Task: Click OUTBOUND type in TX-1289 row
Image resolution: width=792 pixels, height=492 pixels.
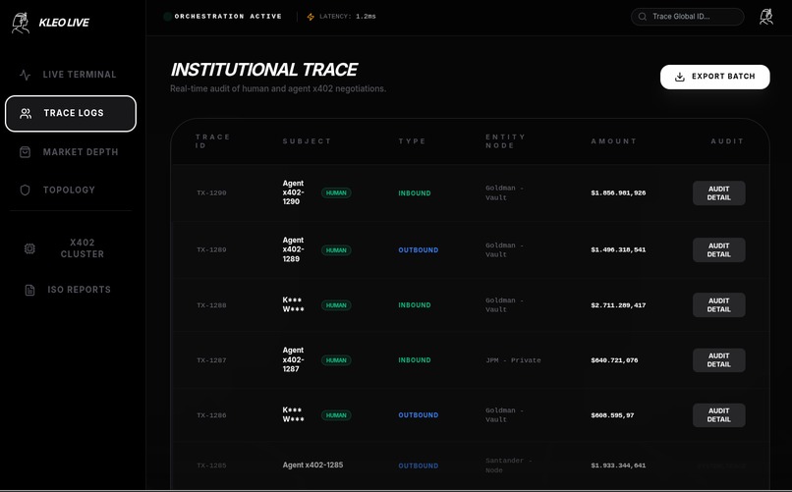Action: click(419, 250)
